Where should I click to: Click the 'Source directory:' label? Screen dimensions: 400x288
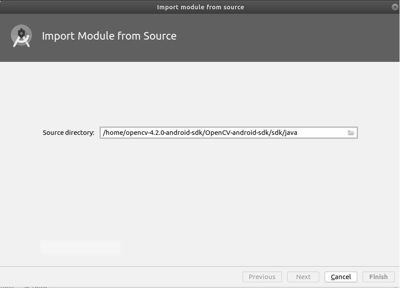68,133
